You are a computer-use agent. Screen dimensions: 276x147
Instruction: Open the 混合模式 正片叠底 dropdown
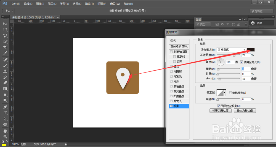231,50
